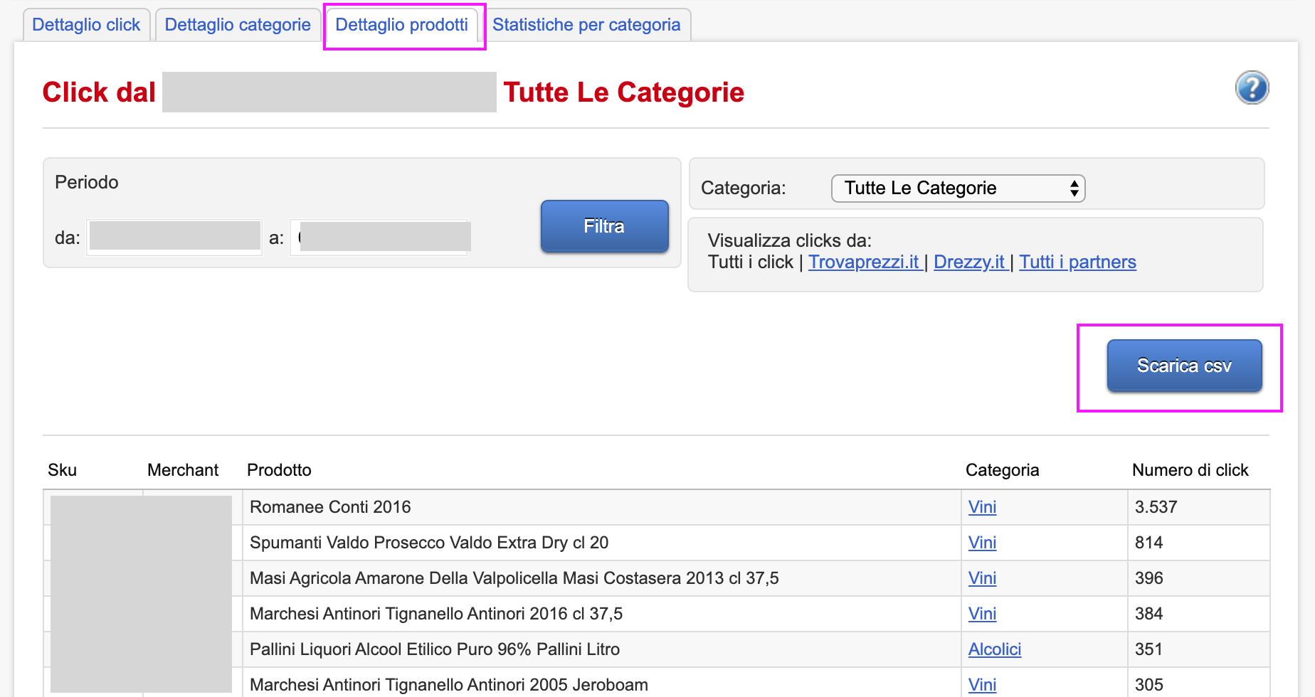
Task: Open Vini link for Masi Costasera row
Action: coord(982,578)
